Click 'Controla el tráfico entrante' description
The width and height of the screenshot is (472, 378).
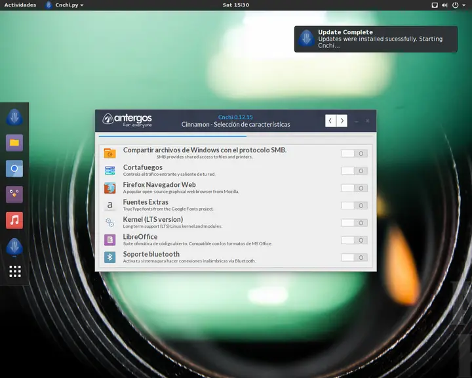point(169,174)
